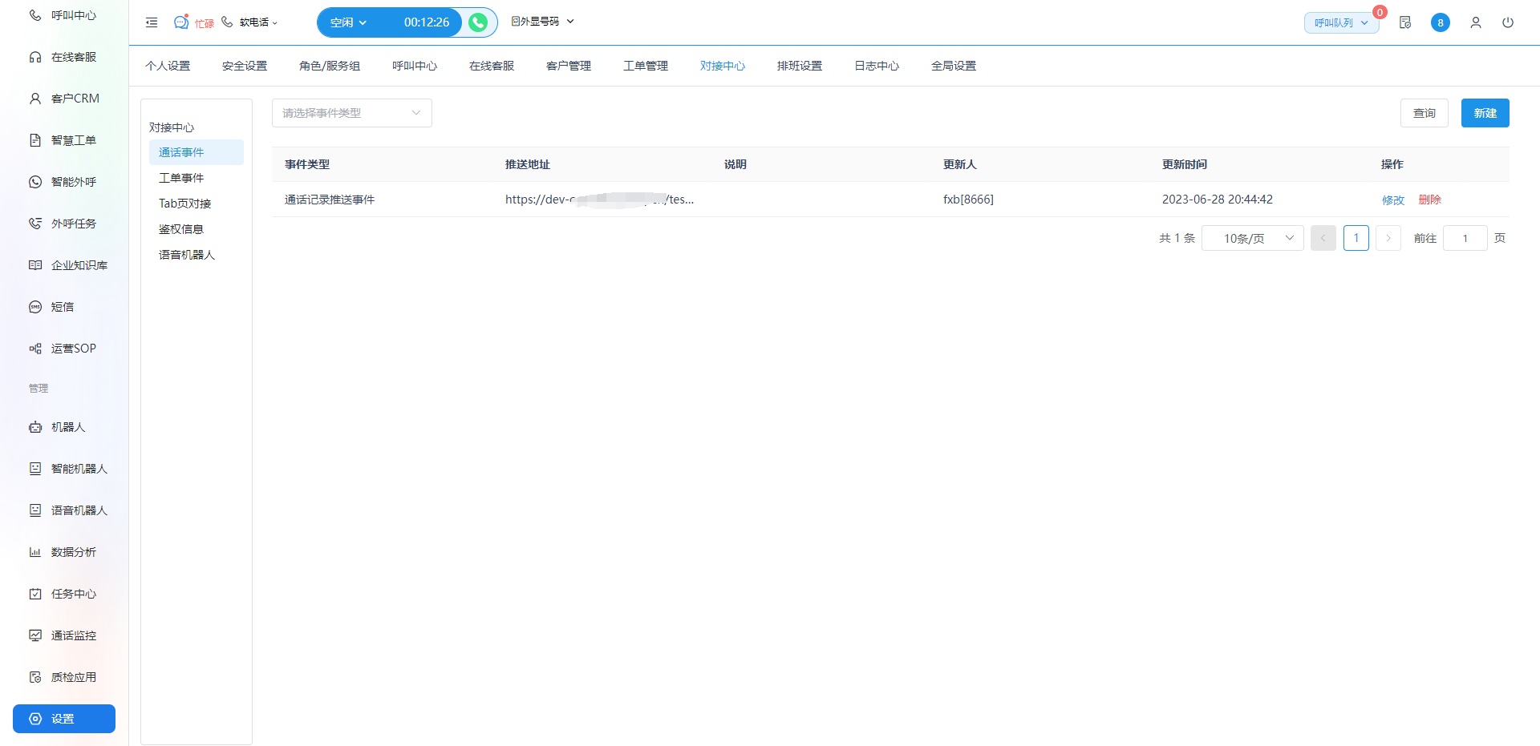The image size is (1540, 746).
Task: Open 智能机器人 sidebar item
Action: pyautogui.click(x=64, y=469)
